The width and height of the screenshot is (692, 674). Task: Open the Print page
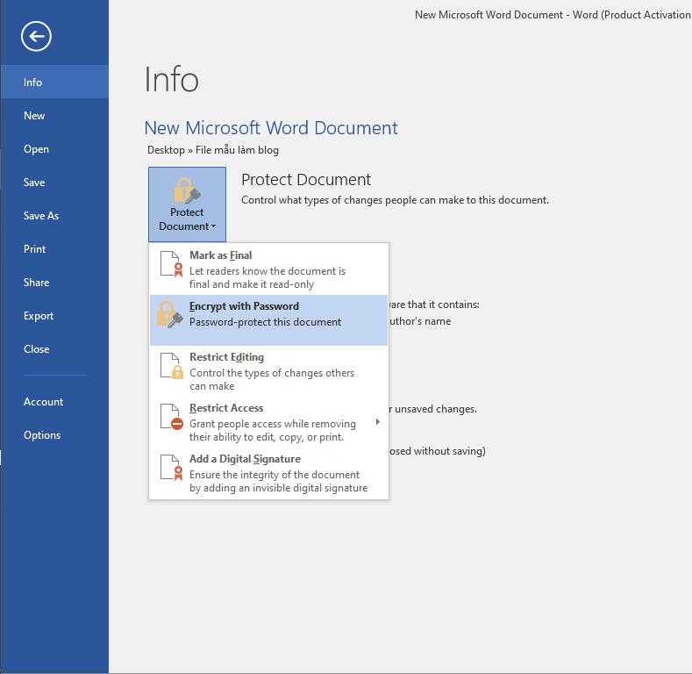(x=35, y=249)
